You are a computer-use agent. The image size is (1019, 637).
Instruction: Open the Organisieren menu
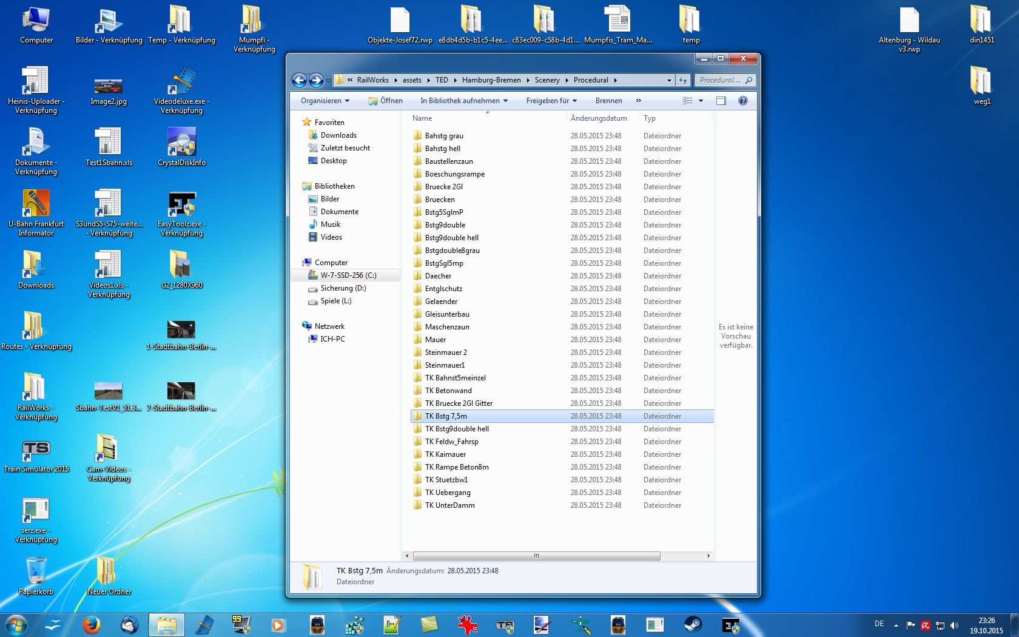pos(325,101)
